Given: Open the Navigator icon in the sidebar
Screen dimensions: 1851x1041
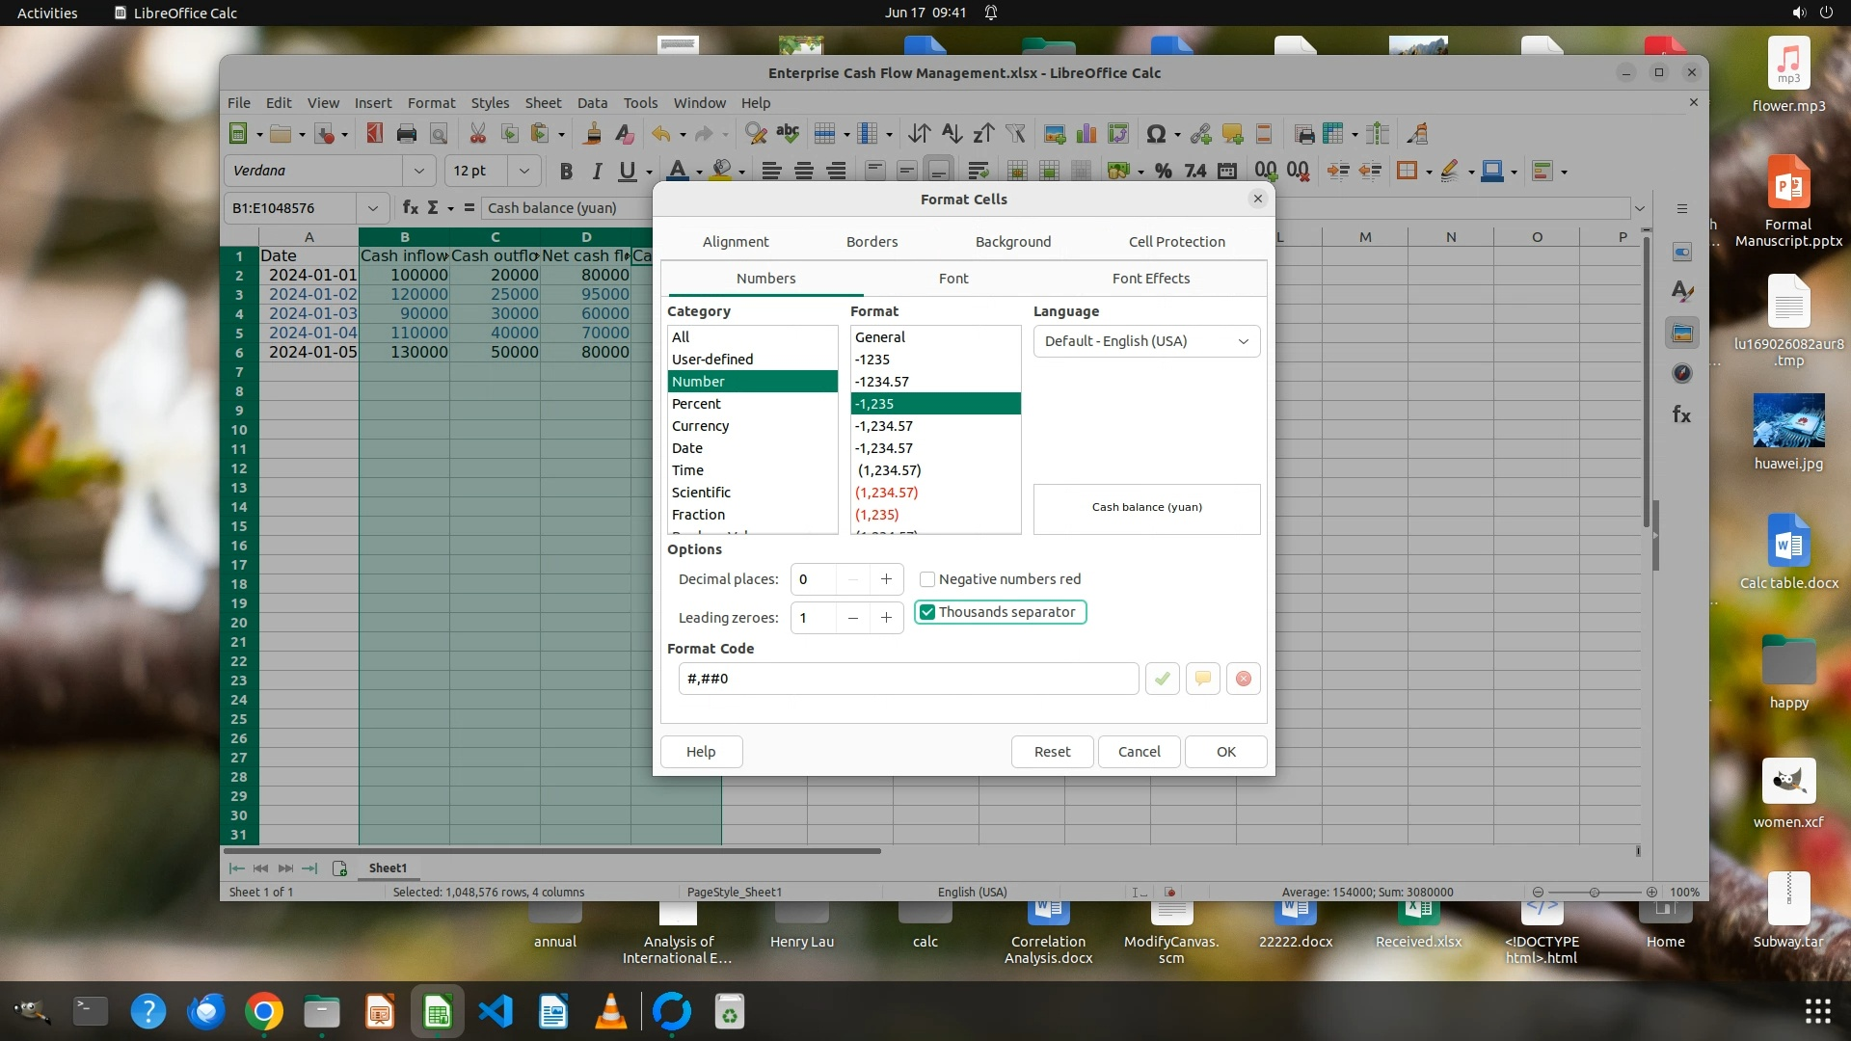Looking at the screenshot, I should [x=1682, y=374].
